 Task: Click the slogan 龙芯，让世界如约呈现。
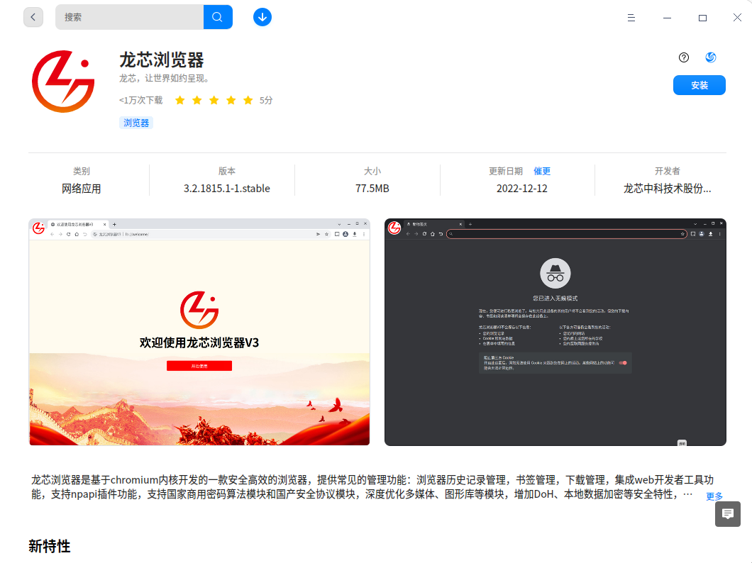coord(164,78)
